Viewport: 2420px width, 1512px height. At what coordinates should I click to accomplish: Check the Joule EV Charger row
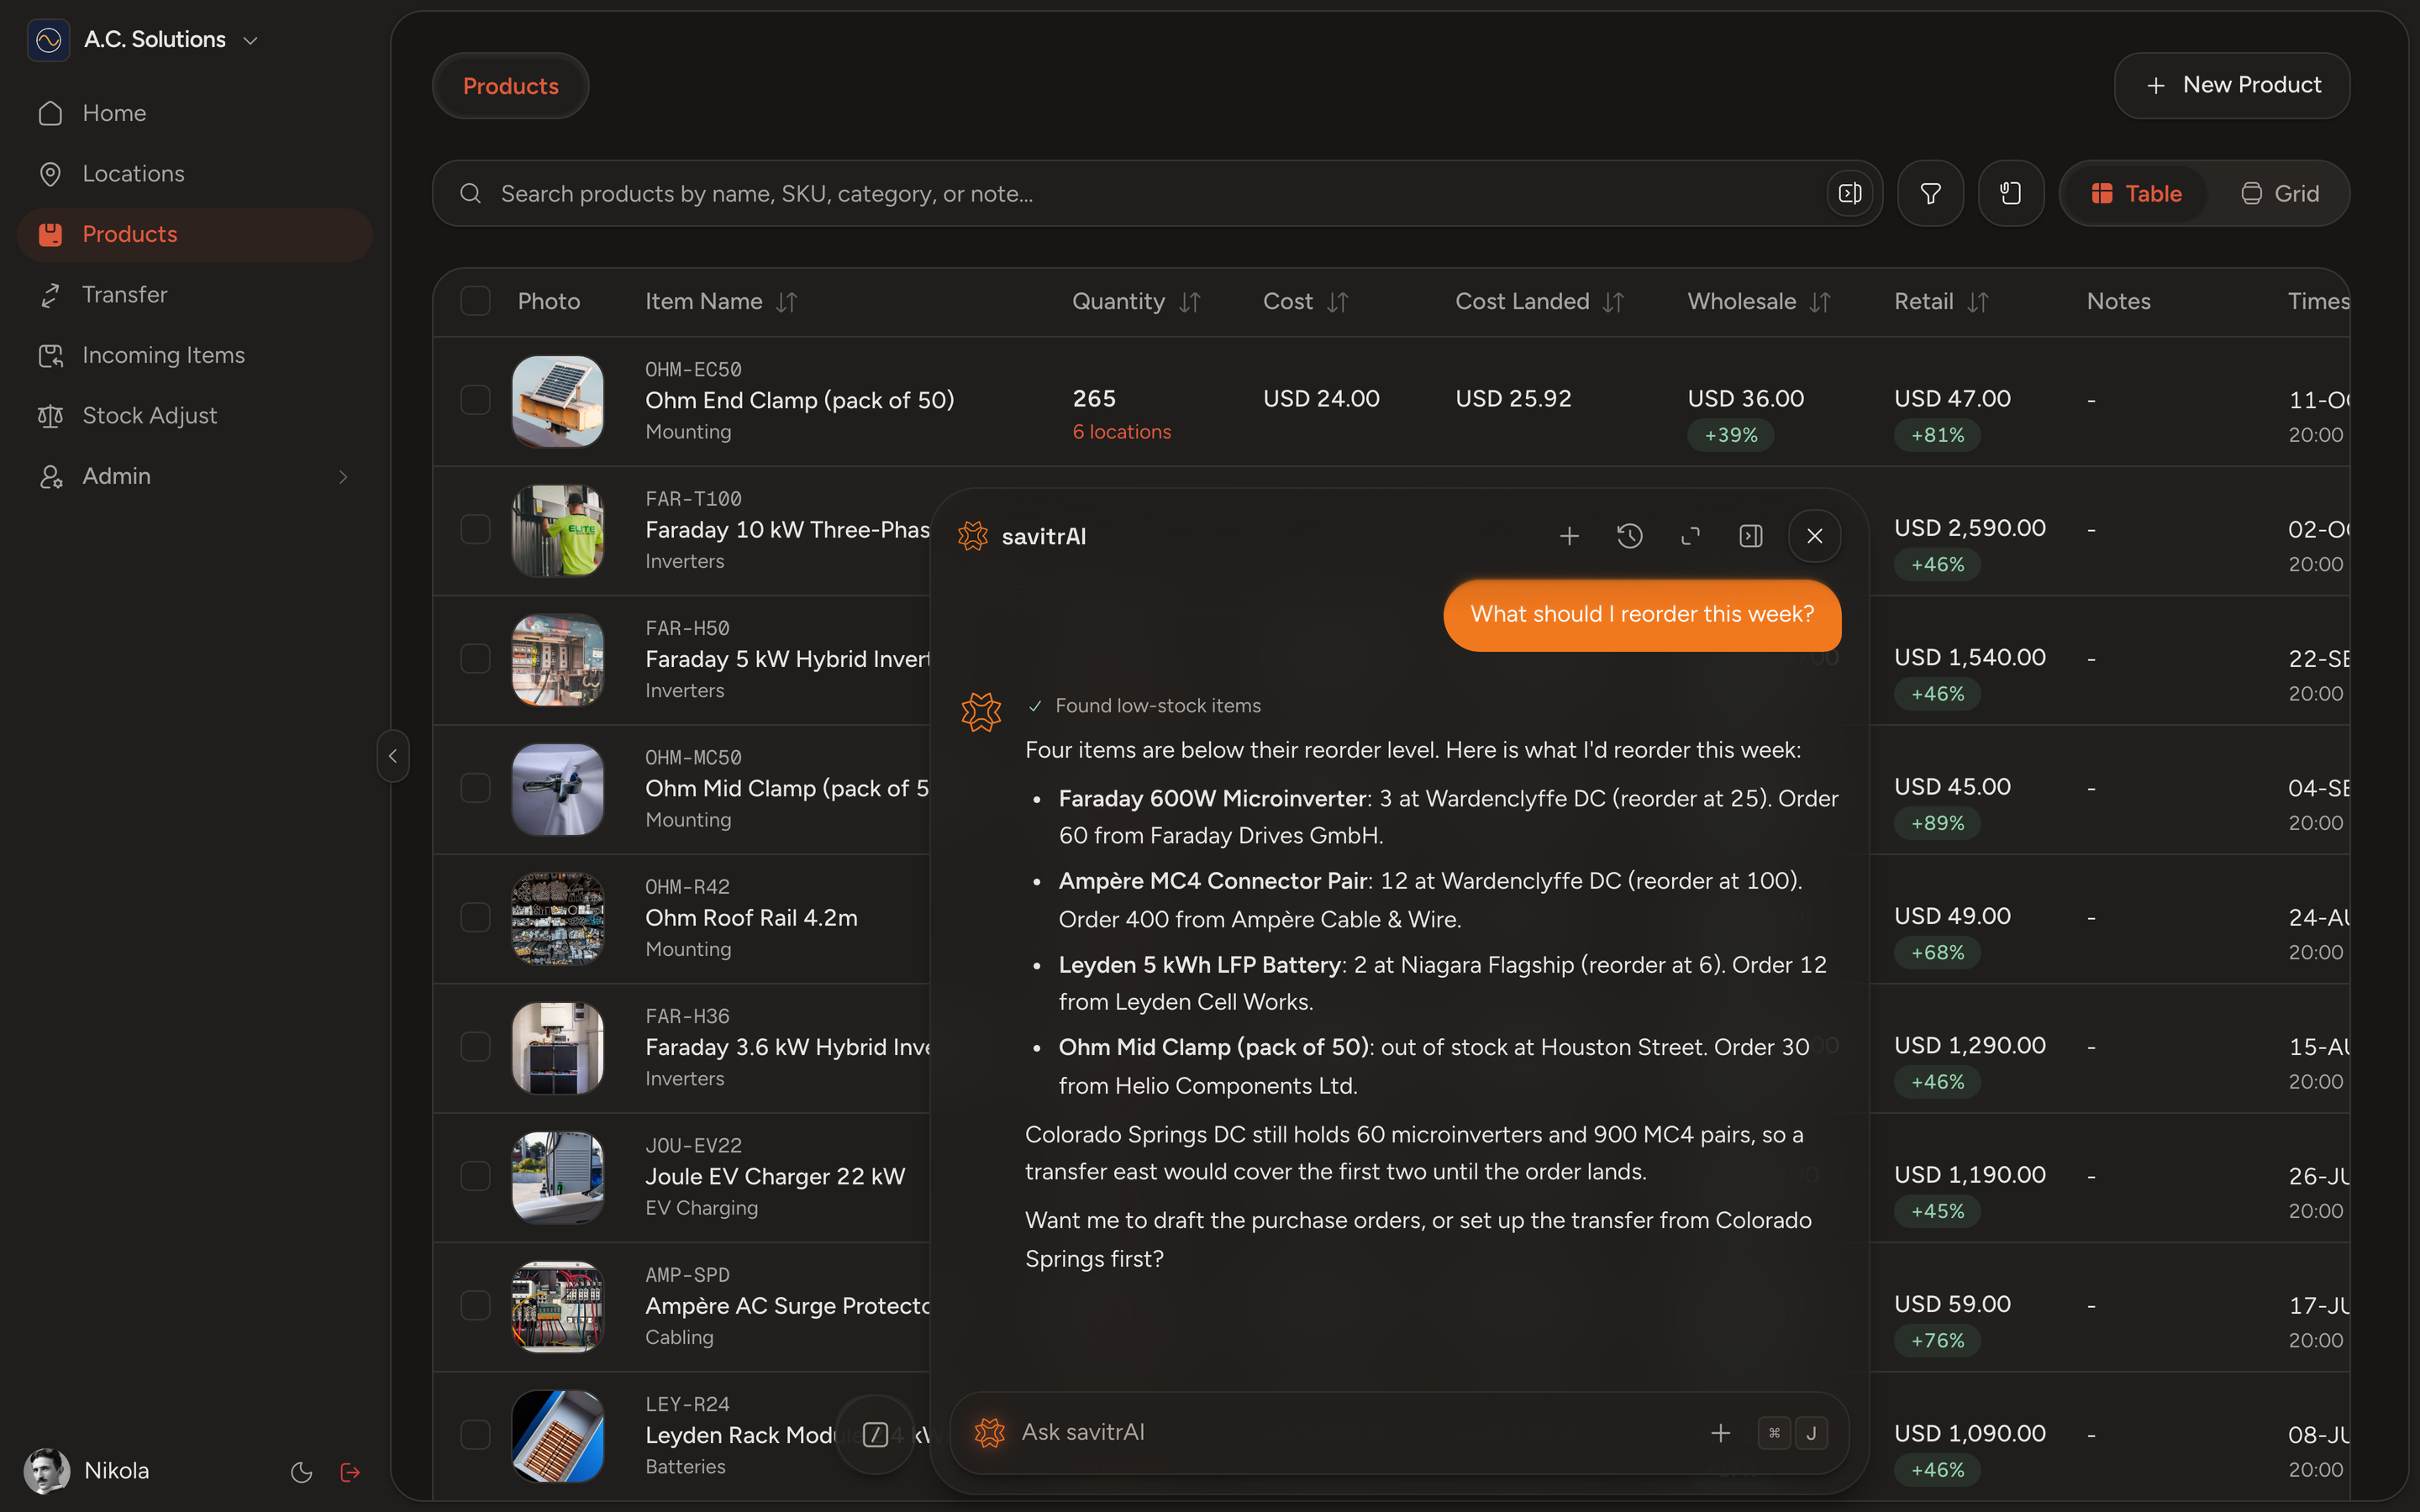click(475, 1176)
